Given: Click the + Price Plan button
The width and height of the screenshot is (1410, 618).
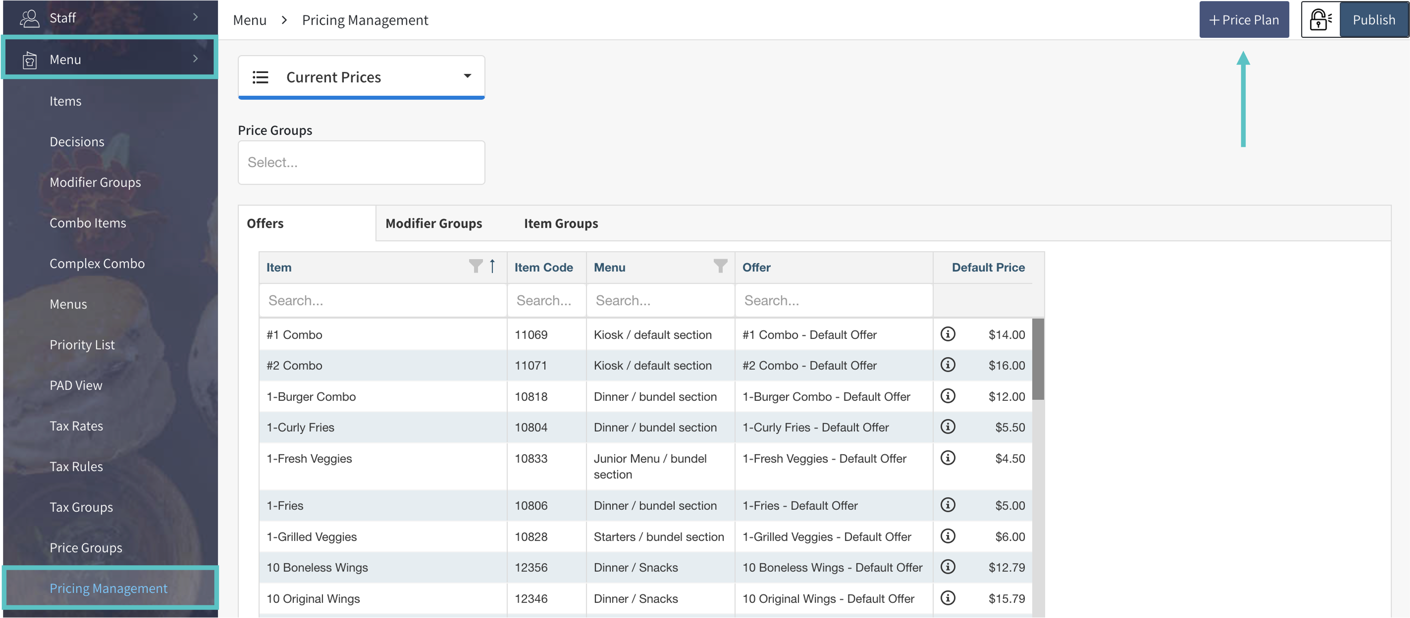Looking at the screenshot, I should pos(1244,20).
